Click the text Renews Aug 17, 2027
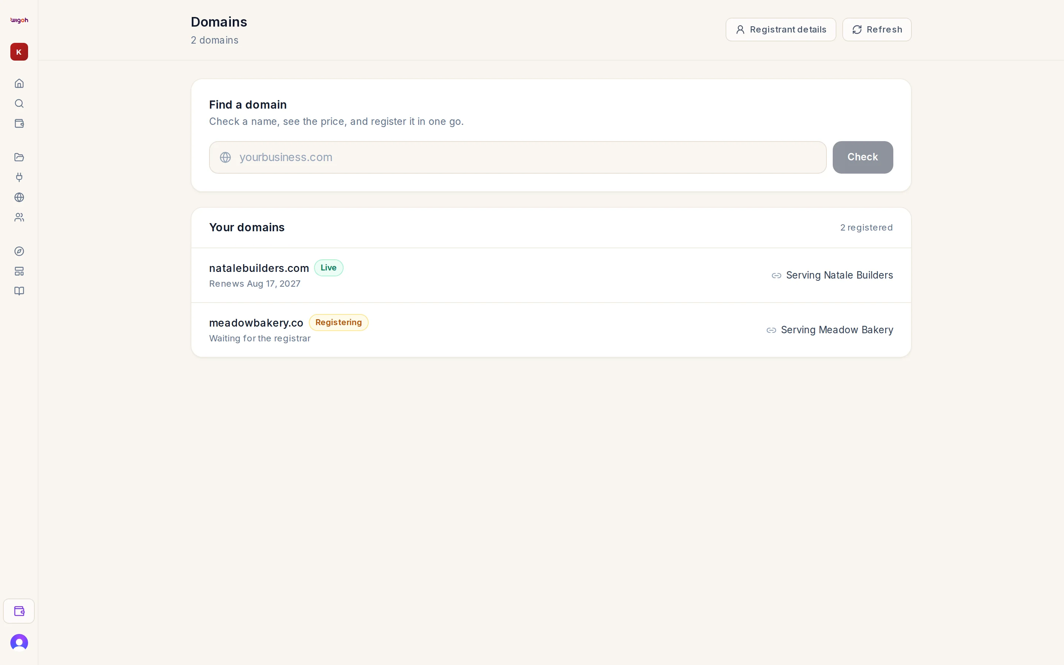Viewport: 1064px width, 665px height. [255, 284]
